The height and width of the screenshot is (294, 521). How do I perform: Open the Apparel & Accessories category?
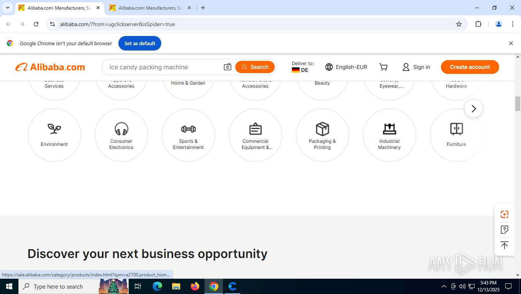coord(121,90)
